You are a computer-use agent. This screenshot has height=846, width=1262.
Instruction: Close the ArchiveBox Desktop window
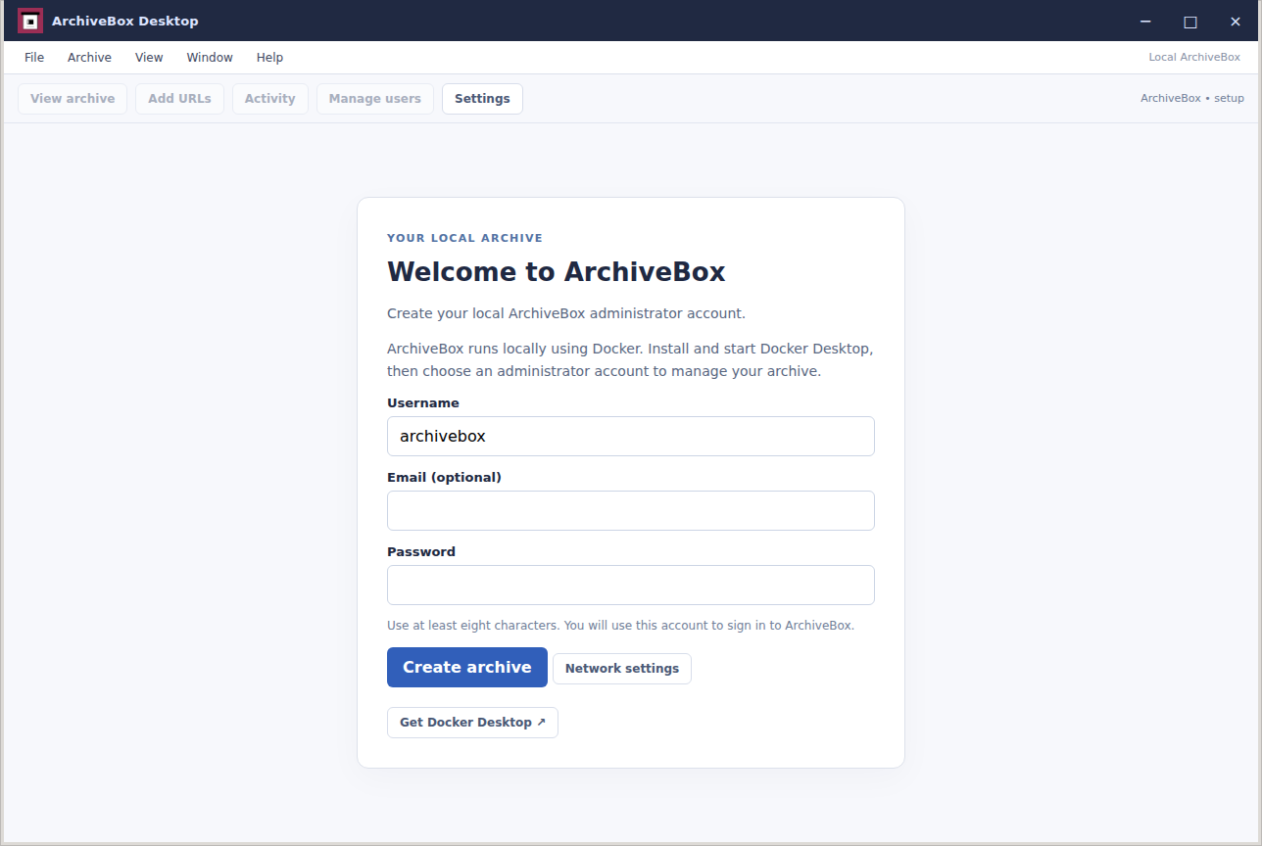[x=1236, y=22]
